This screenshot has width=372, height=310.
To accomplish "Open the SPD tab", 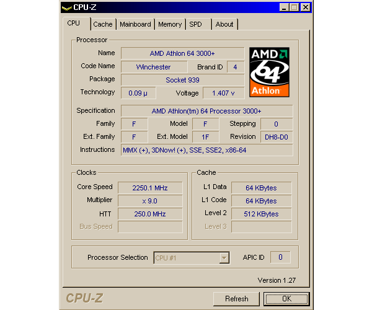I will click(x=198, y=24).
